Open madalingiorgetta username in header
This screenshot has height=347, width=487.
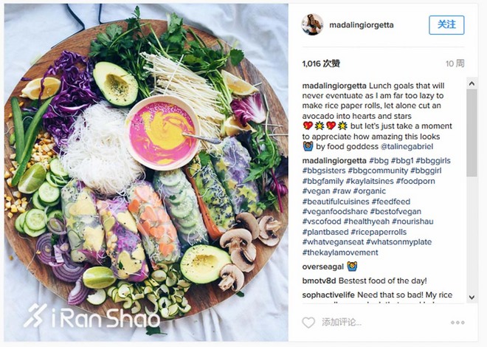(362, 25)
